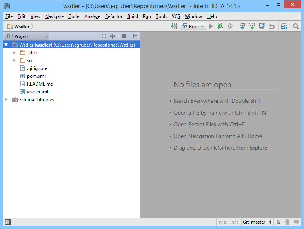Screen dimensions: 304x229
Task: Click VCS Update Project blue arrow icon
Action: 242,26
